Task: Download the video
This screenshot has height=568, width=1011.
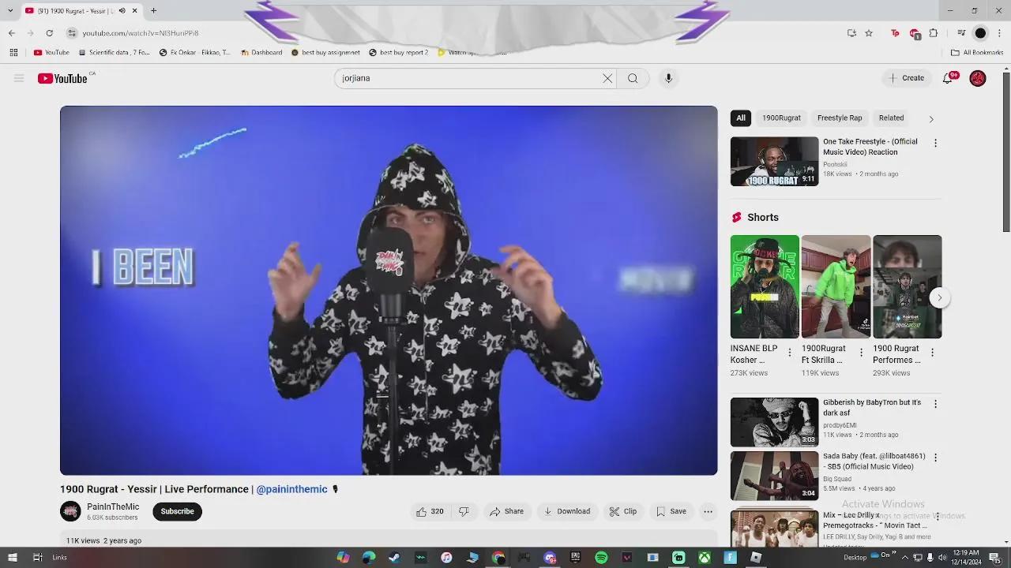Action: [567, 511]
